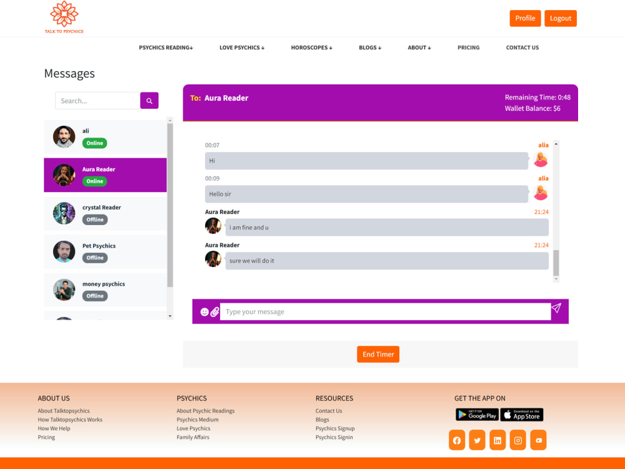Open the footer Pricing link
The height and width of the screenshot is (469, 625).
click(46, 437)
